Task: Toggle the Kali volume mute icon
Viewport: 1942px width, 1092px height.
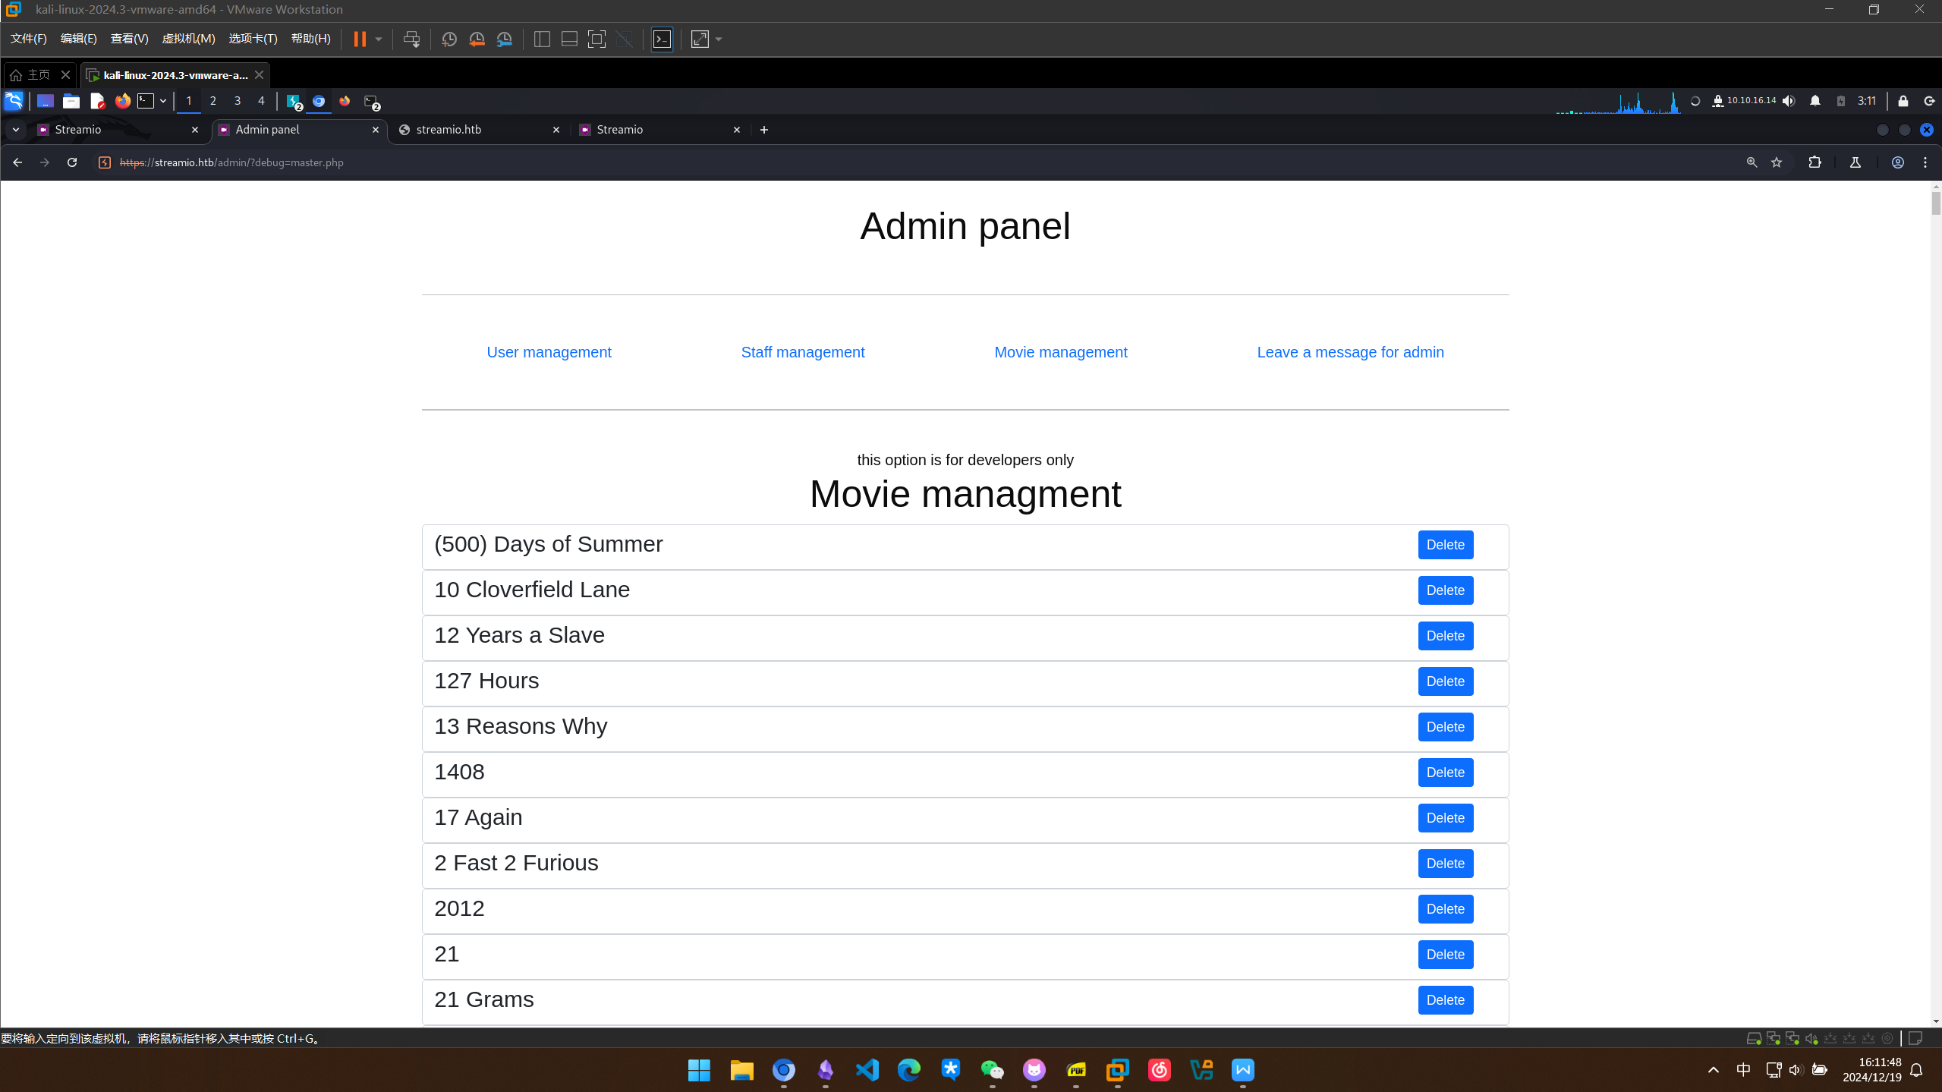Action: pyautogui.click(x=1789, y=101)
